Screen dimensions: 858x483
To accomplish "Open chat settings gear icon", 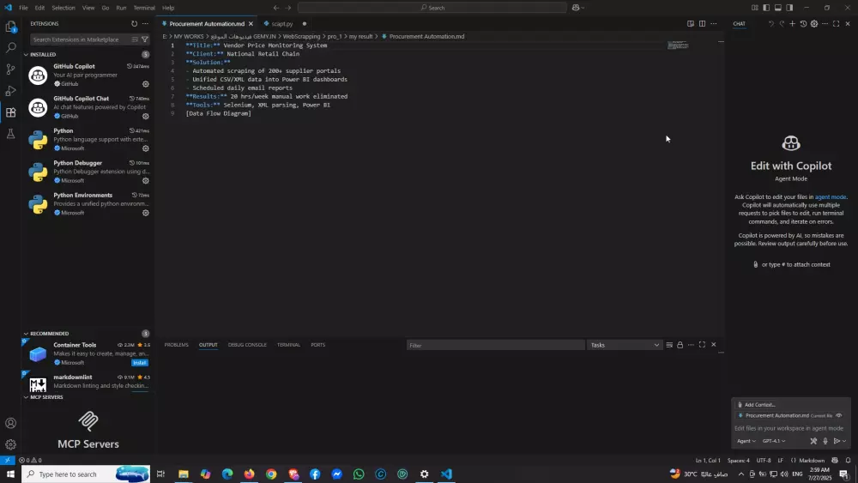I will (814, 23).
